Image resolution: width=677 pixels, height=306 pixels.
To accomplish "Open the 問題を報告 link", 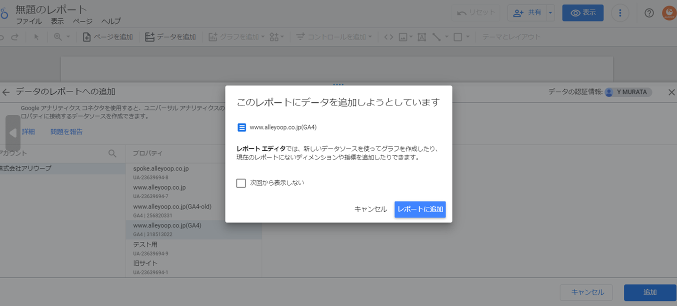I will click(66, 132).
